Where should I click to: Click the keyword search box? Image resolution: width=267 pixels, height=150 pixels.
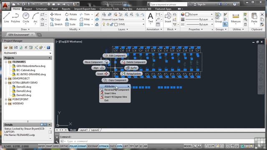point(169,5)
